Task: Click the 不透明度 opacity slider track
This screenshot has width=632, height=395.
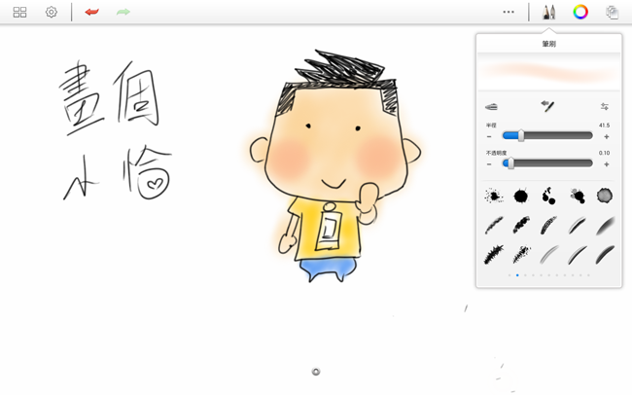Action: 547,163
